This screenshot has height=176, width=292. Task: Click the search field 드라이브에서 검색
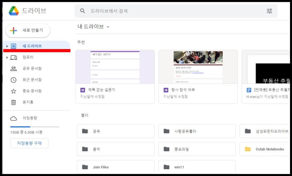coord(176,11)
